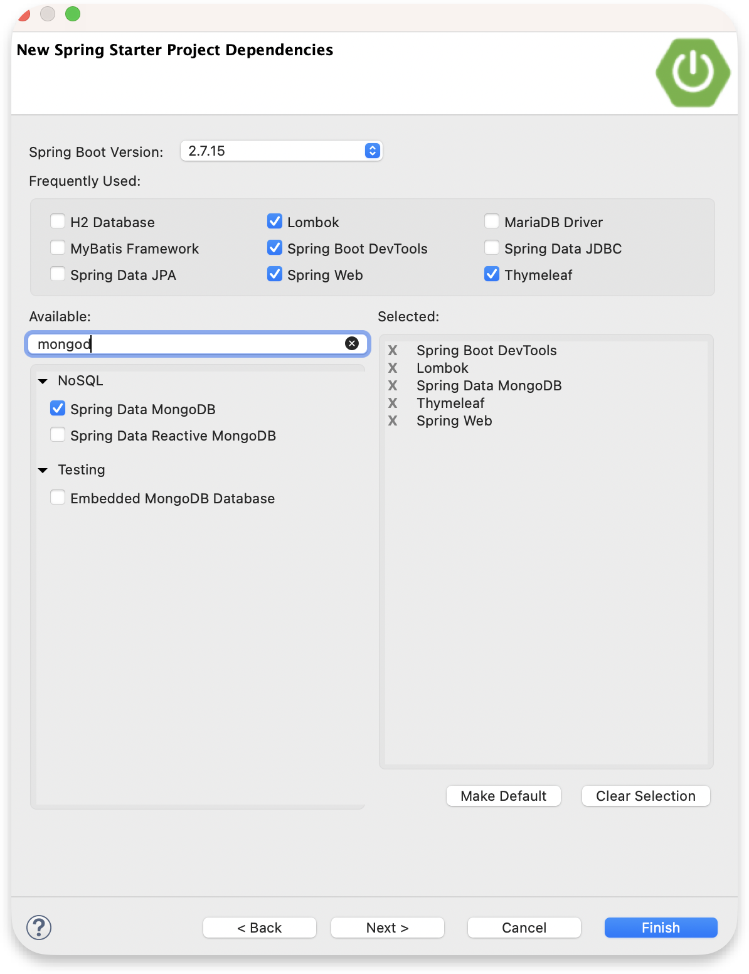Click the NoSQL category label
The image size is (749, 974).
[x=80, y=380]
